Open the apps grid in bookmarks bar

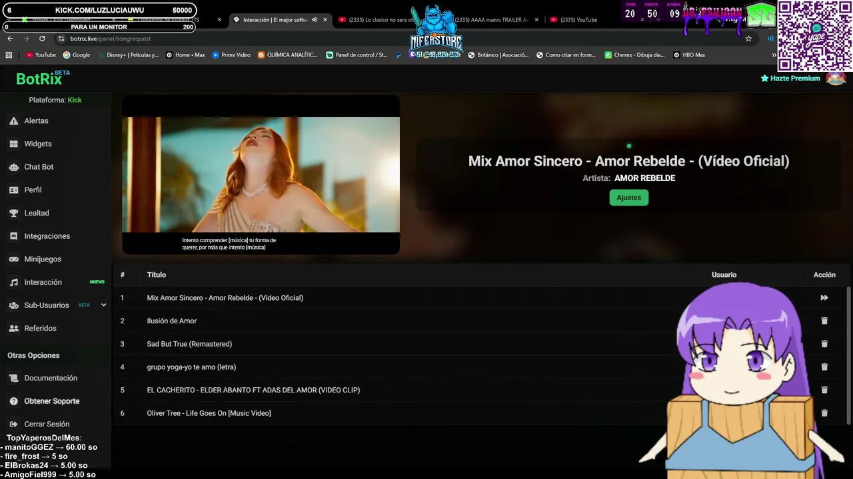point(9,55)
